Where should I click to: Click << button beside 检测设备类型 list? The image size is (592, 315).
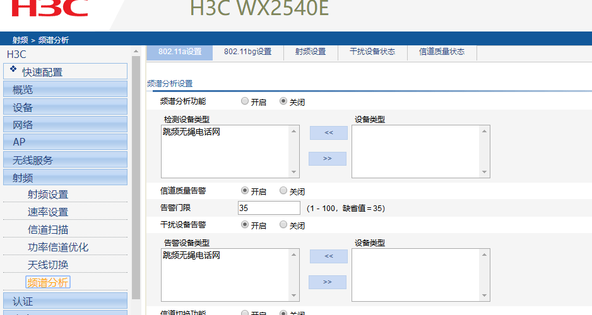point(328,133)
